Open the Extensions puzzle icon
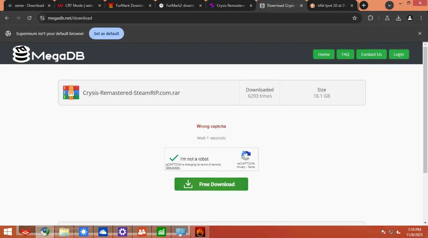Viewport: 428px width, 238px height. [370, 18]
